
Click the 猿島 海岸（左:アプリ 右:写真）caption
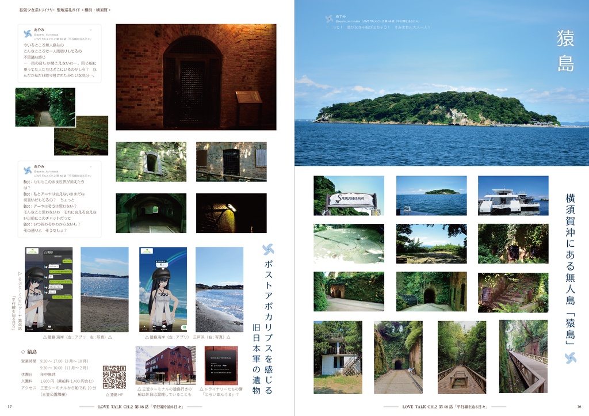point(78,337)
